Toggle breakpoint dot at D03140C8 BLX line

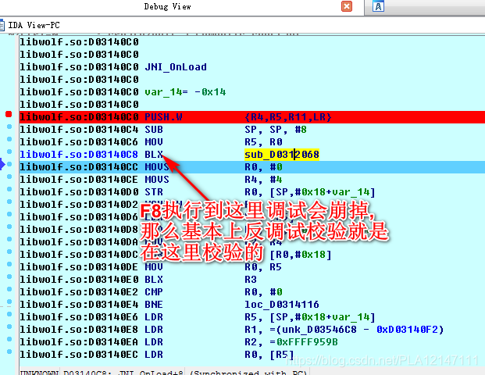tap(9, 152)
